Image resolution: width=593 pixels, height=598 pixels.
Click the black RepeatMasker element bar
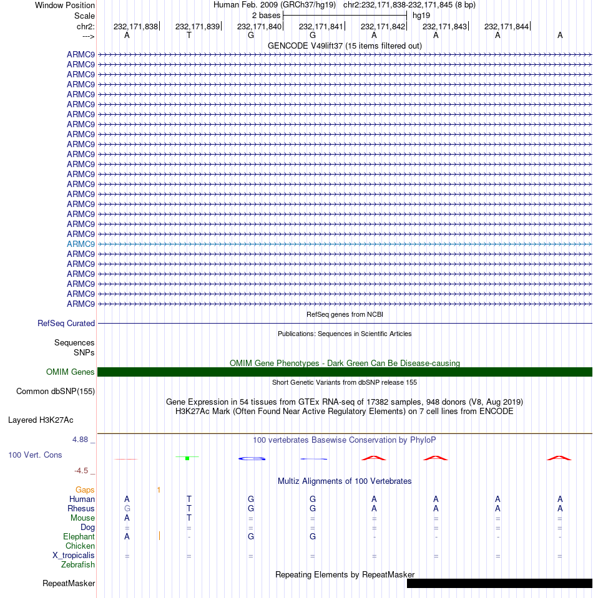(x=499, y=583)
